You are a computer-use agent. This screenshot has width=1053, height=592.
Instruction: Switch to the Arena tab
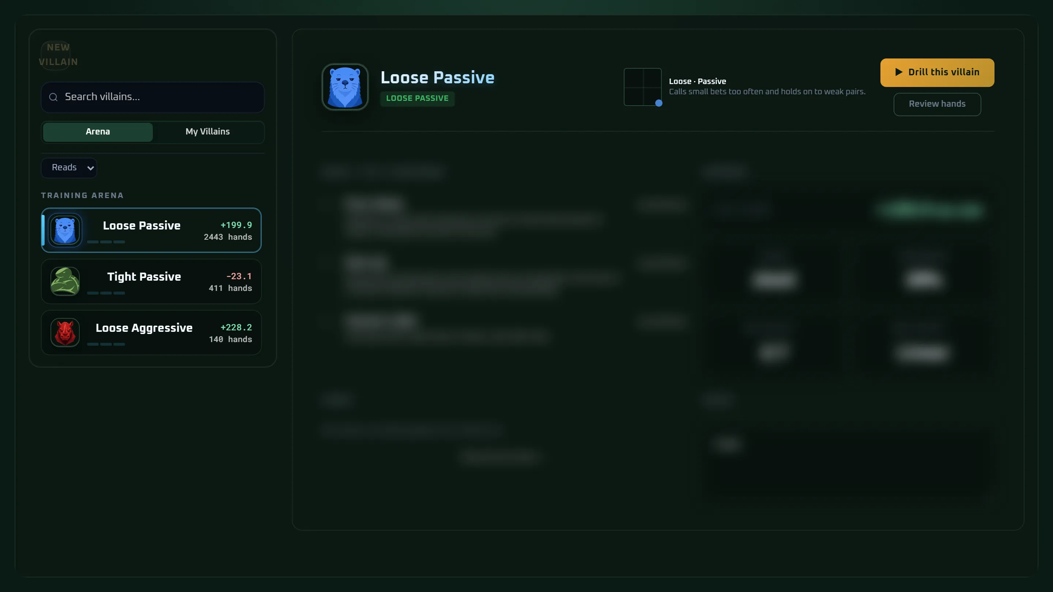(x=98, y=132)
